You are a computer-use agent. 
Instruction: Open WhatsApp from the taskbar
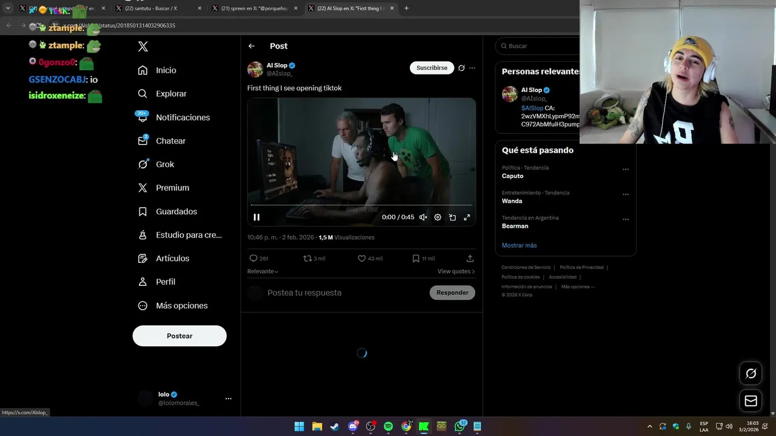tap(460, 426)
